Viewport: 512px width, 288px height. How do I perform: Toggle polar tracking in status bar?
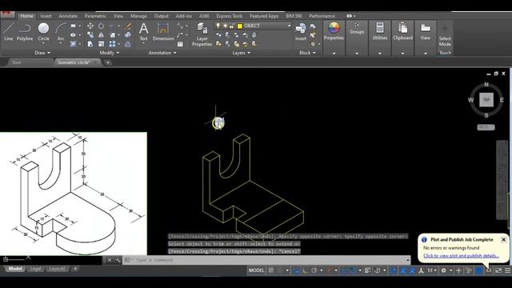(x=314, y=270)
